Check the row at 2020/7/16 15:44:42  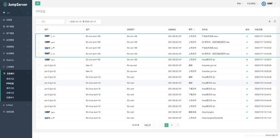pyautogui.click(x=39, y=89)
